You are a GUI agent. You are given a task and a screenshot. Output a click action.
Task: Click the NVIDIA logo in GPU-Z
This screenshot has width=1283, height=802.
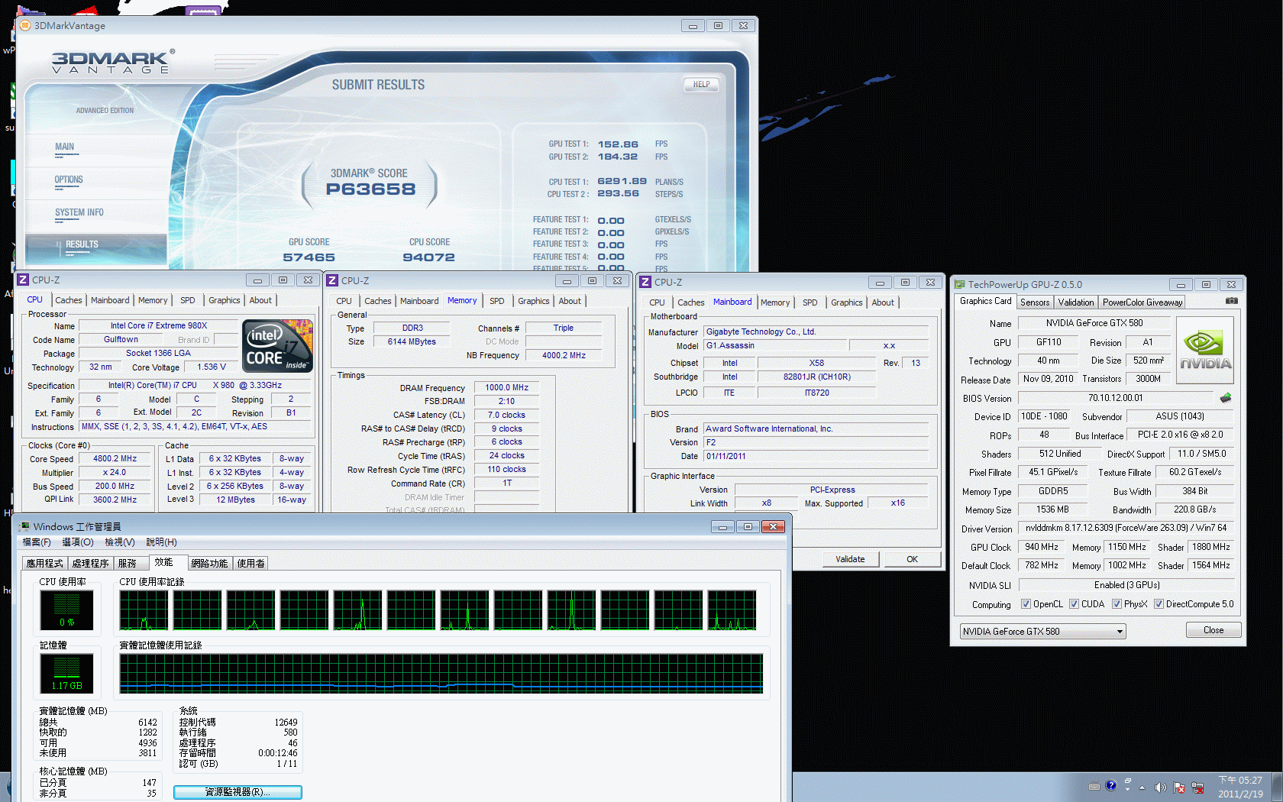pos(1205,349)
